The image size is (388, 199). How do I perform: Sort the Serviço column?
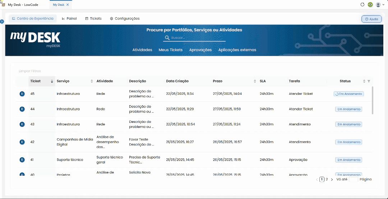(92, 81)
